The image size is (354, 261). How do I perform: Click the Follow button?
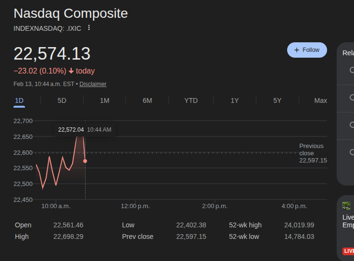(307, 50)
